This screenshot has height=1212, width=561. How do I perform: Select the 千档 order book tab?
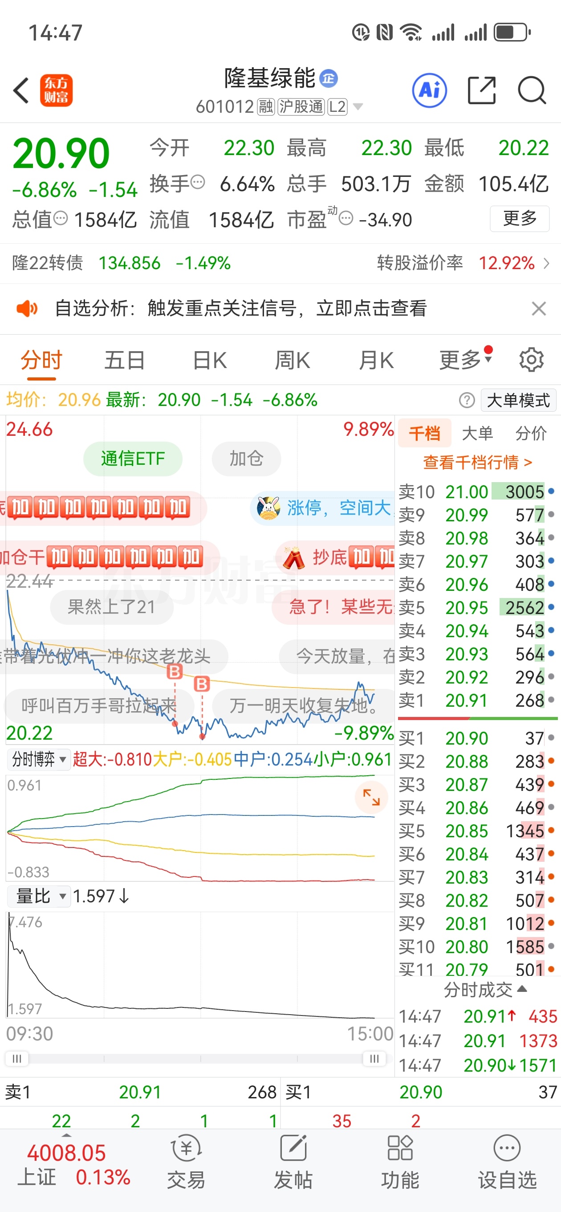[425, 433]
